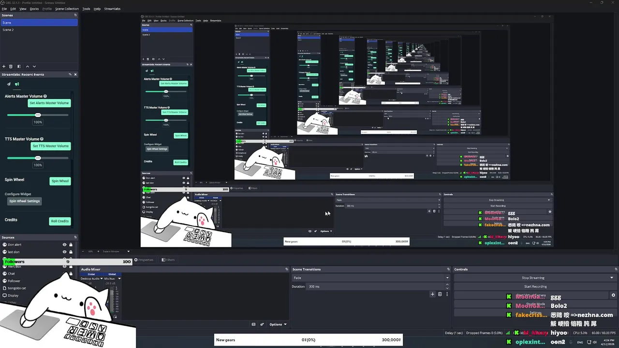This screenshot has height=348, width=619.
Task: Close the Streamlabs Recent Events dock
Action: [75, 74]
